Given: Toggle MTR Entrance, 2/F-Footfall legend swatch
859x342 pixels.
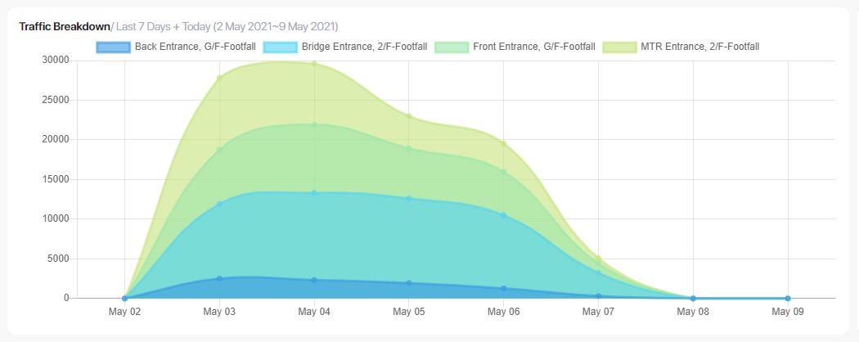Looking at the screenshot, I should (x=619, y=47).
